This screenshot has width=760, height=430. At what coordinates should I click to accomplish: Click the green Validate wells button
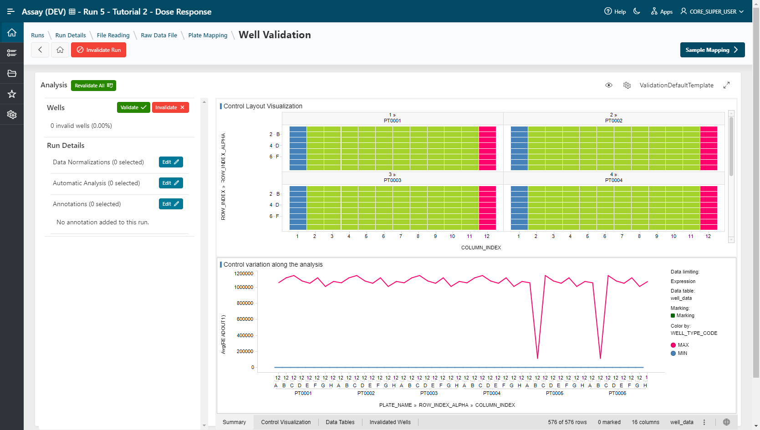133,107
